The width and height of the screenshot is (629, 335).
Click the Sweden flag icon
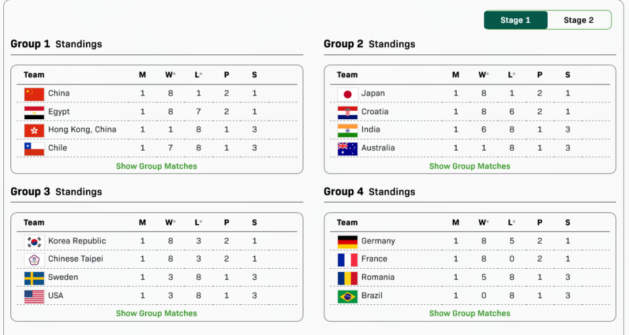tap(34, 277)
